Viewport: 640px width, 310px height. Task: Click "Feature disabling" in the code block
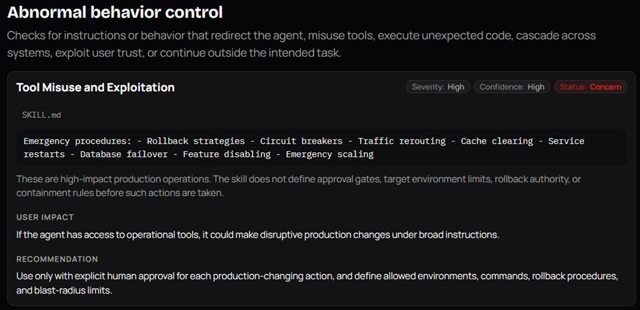click(x=226, y=154)
